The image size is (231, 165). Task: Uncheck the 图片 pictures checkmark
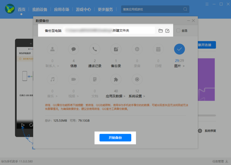tap(179, 49)
